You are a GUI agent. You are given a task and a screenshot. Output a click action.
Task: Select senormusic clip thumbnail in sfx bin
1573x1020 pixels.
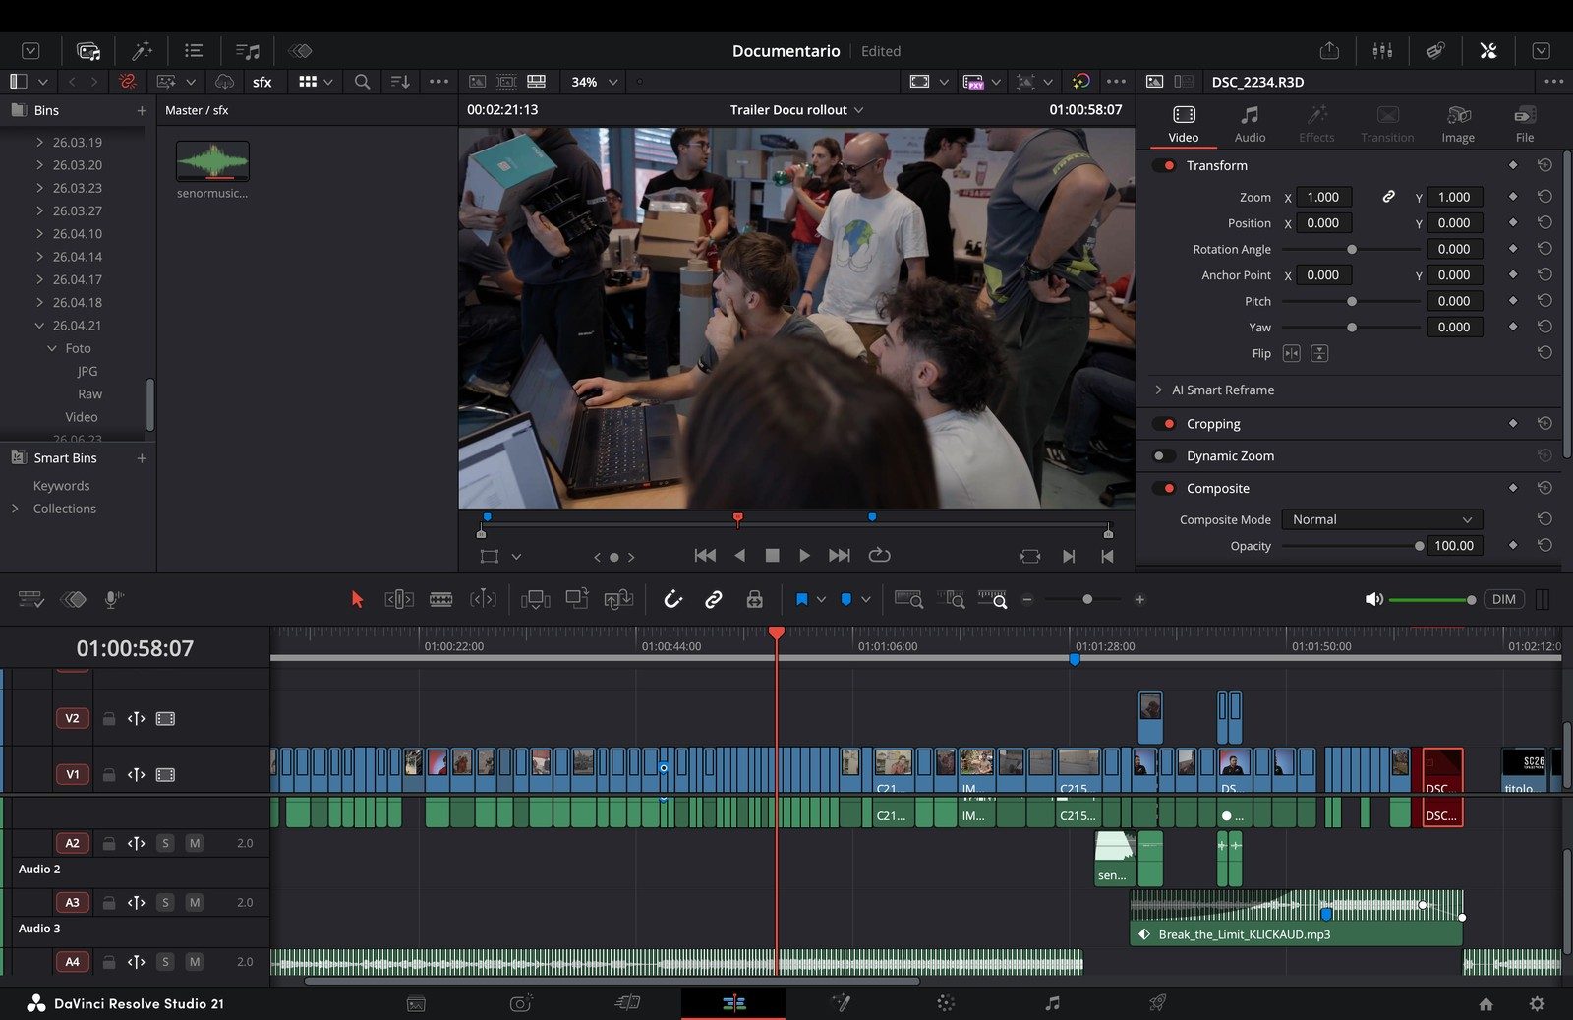[212, 160]
